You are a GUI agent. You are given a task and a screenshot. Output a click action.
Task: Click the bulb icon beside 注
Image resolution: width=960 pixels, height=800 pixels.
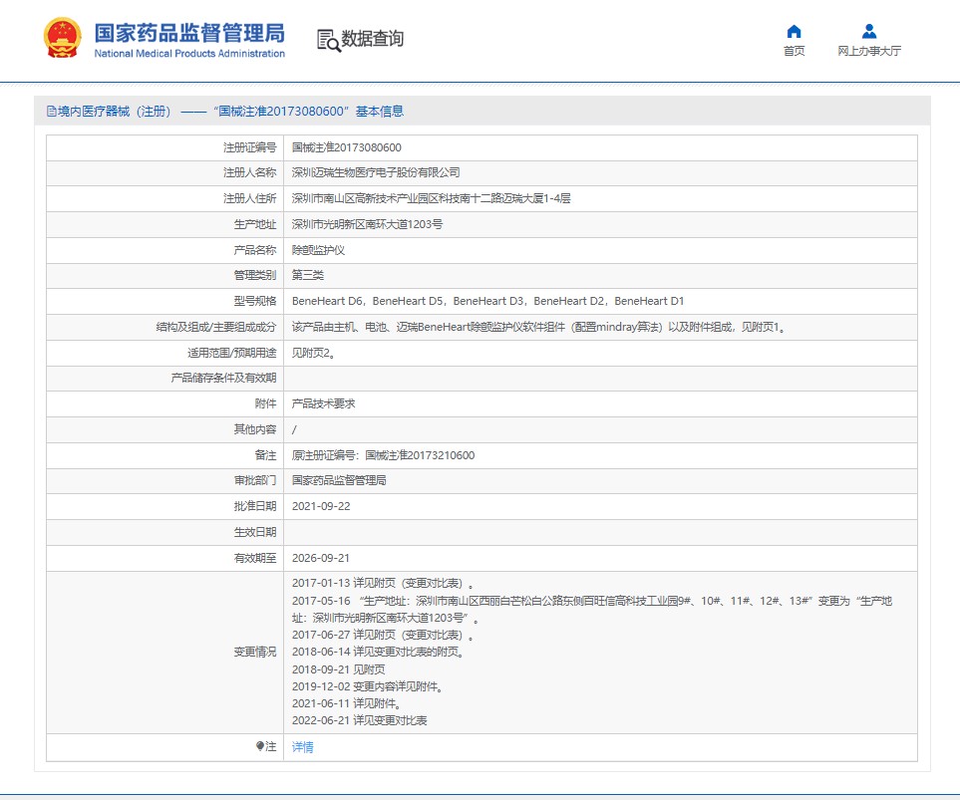coord(260,746)
